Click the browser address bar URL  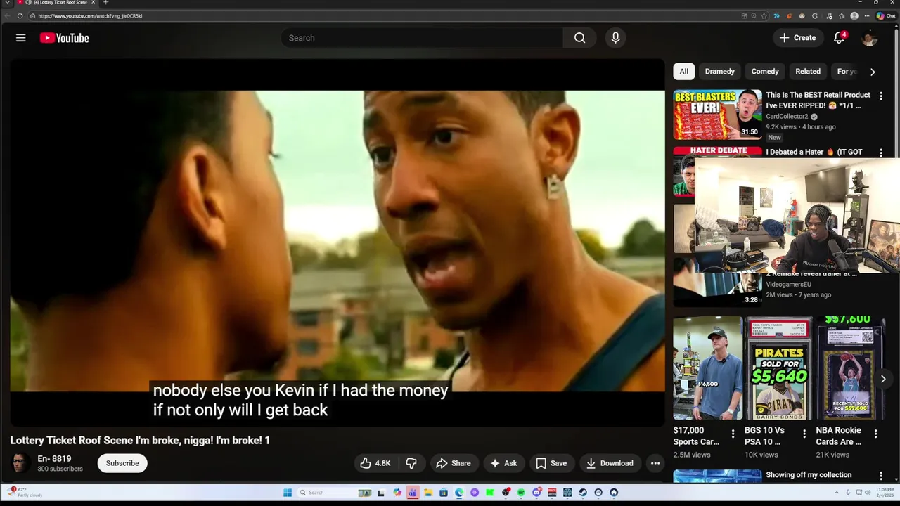pyautogui.click(x=90, y=15)
